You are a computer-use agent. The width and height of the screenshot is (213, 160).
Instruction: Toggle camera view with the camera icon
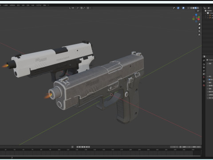(199, 31)
